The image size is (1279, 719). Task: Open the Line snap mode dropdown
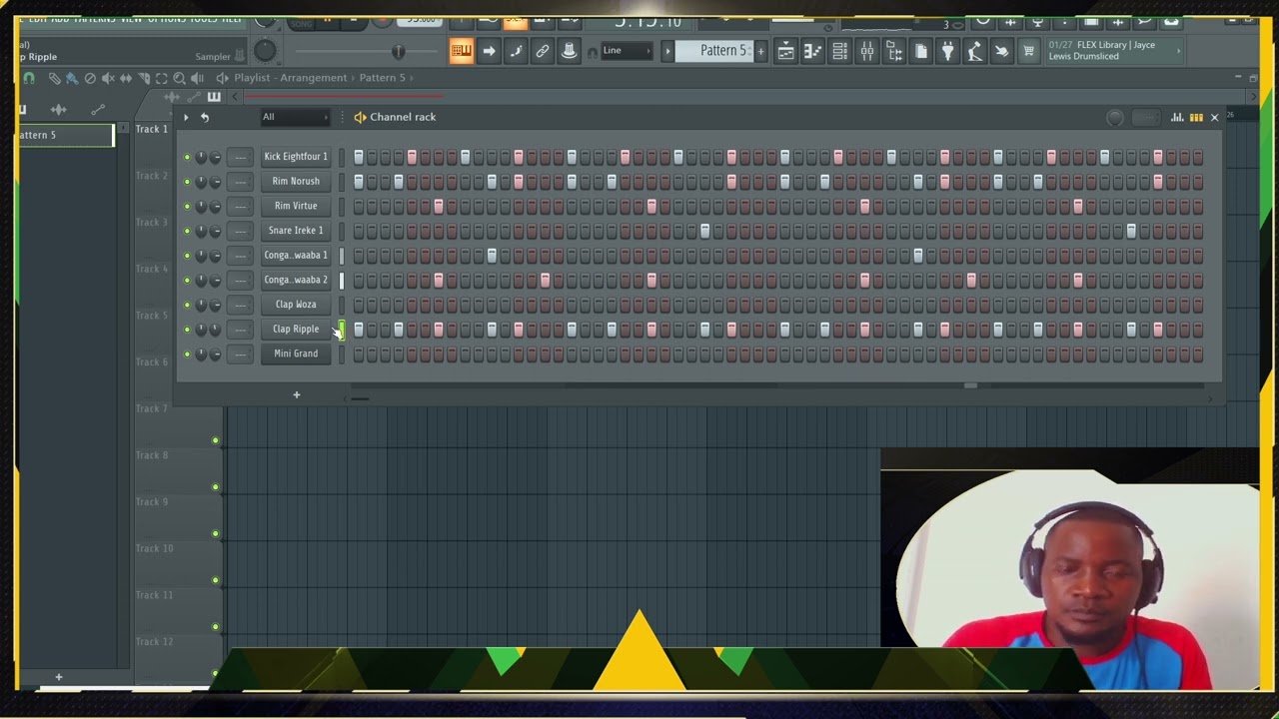(627, 51)
